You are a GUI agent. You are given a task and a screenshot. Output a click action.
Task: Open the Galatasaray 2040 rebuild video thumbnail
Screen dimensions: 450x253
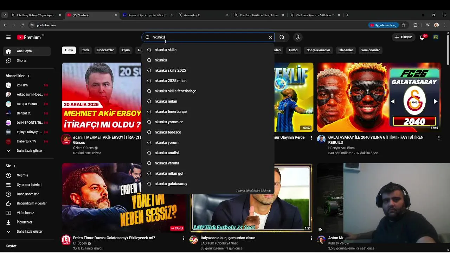coord(379,97)
